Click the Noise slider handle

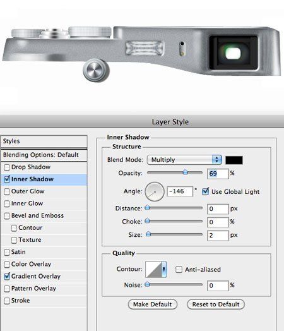[x=148, y=284]
